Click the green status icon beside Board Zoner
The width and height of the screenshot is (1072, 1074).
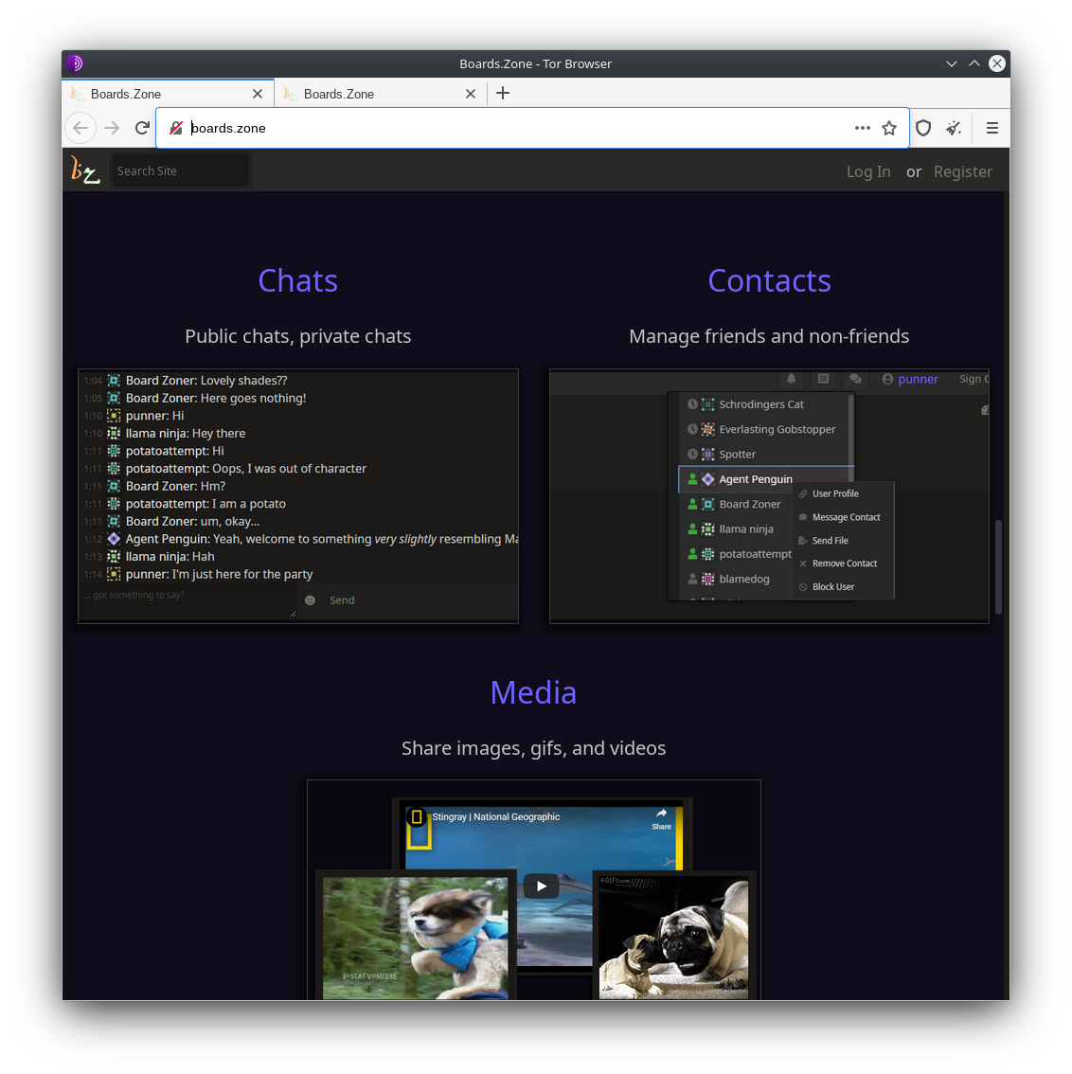coord(692,504)
